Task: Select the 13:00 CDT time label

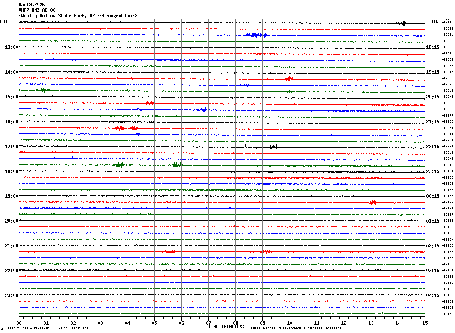Action: [x=12, y=47]
